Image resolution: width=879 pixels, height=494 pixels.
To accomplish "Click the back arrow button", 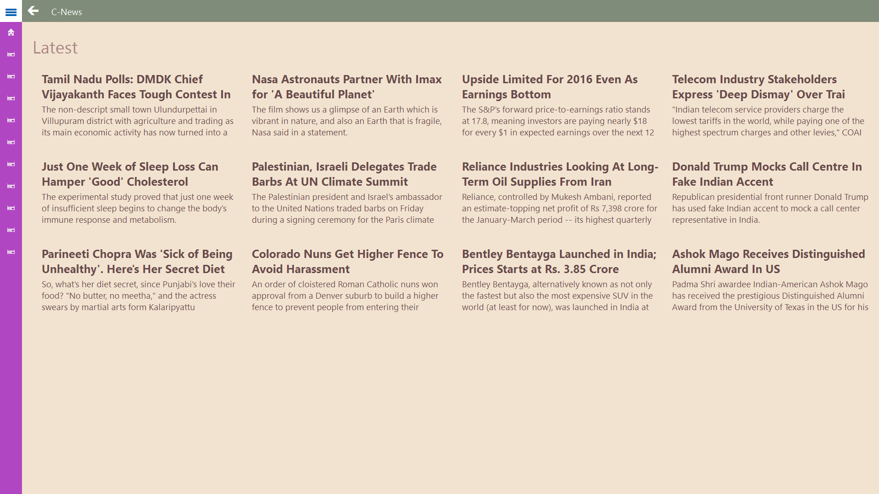I will click(33, 11).
